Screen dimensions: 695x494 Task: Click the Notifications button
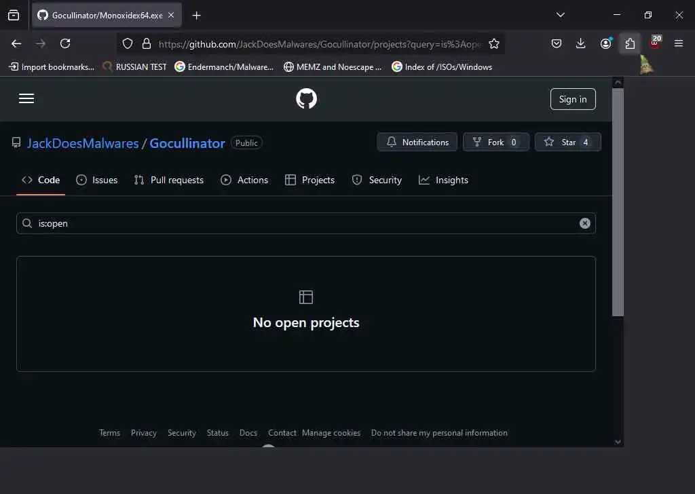(x=417, y=142)
